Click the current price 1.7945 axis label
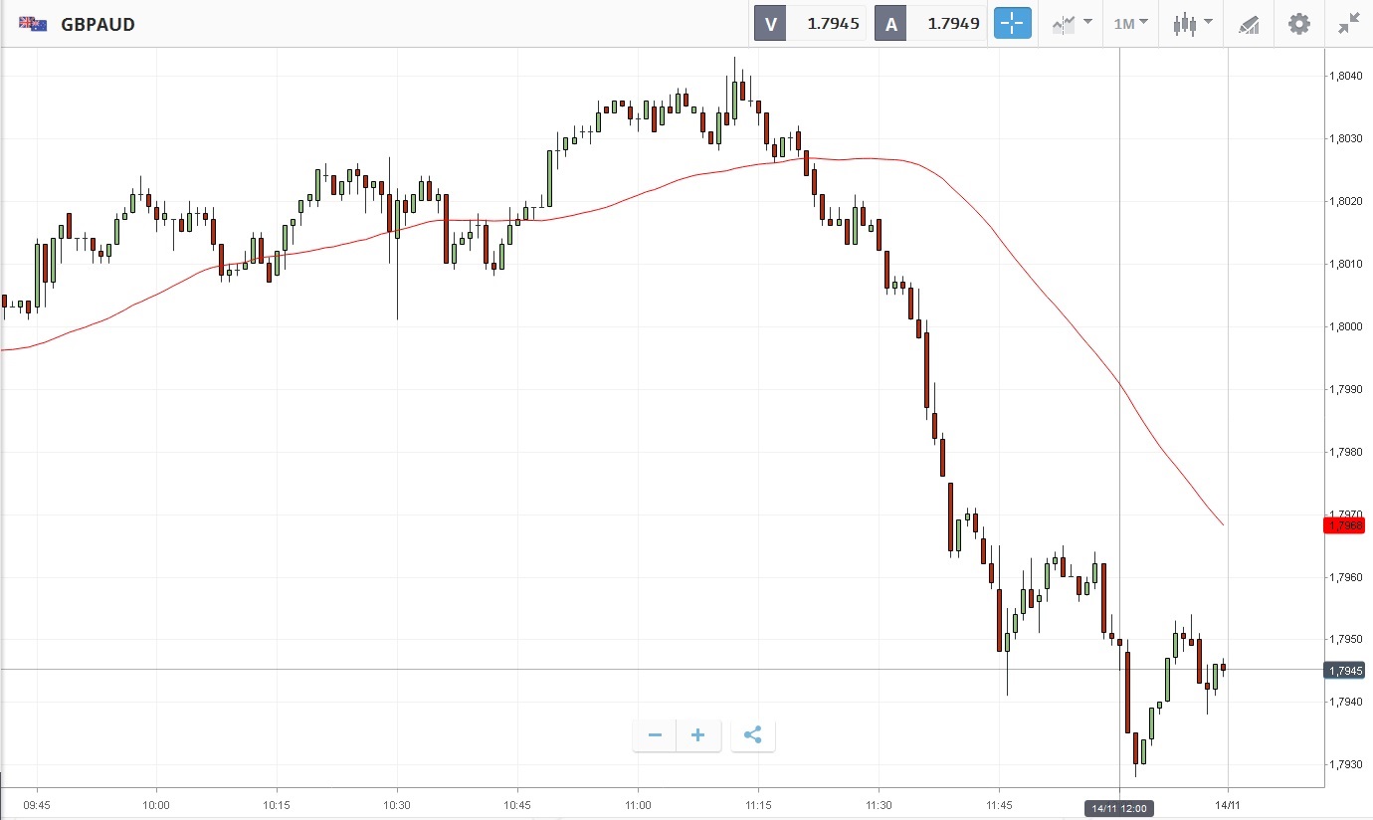 coord(1343,670)
